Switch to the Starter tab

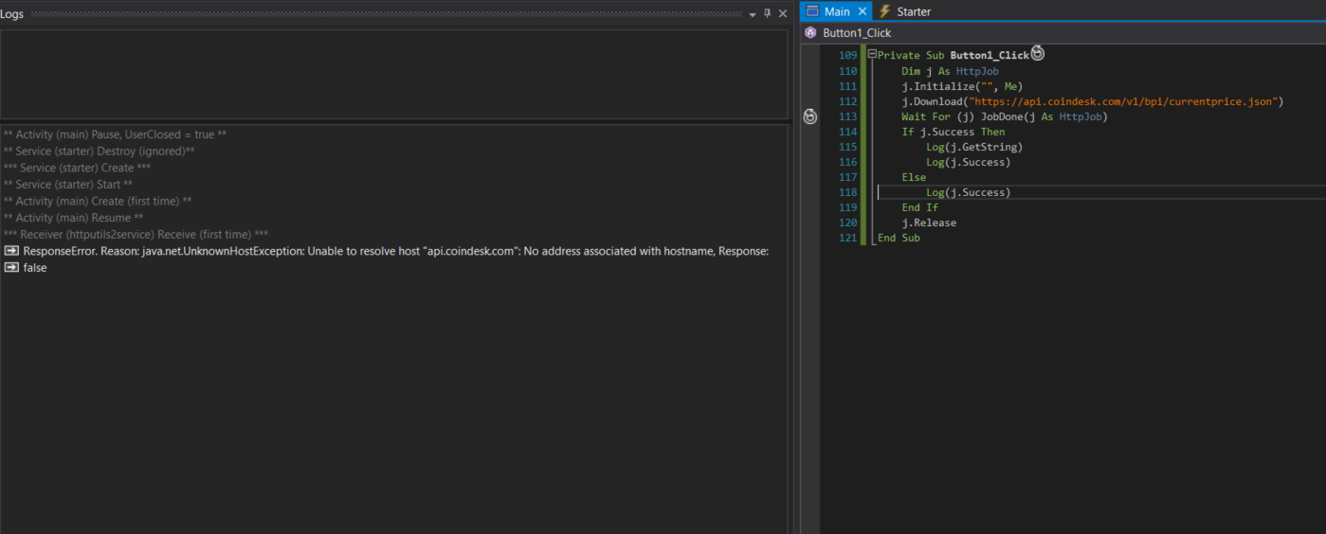pos(913,11)
